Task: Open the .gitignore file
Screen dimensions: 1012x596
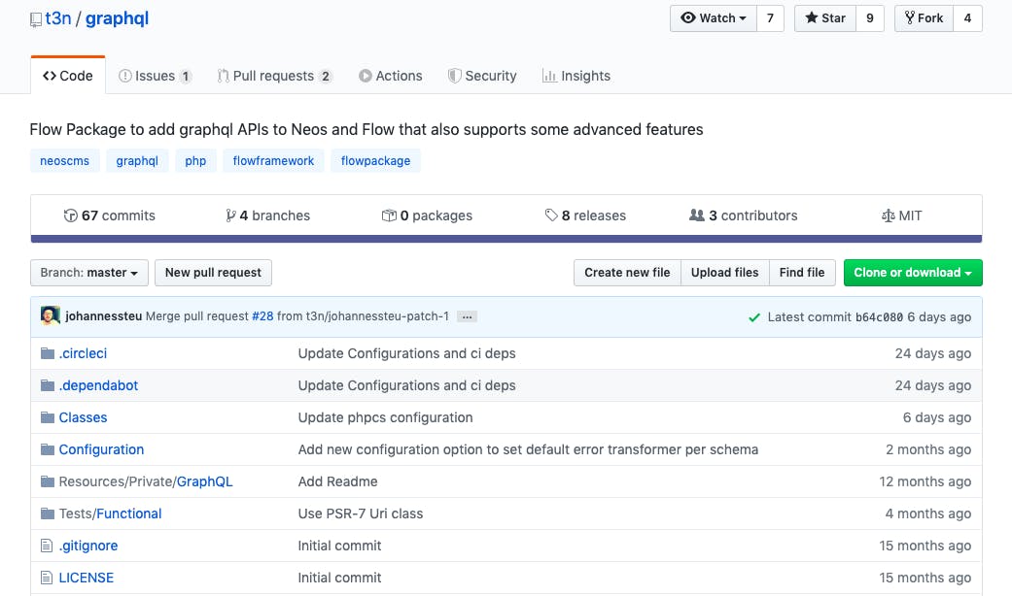Action: tap(88, 546)
